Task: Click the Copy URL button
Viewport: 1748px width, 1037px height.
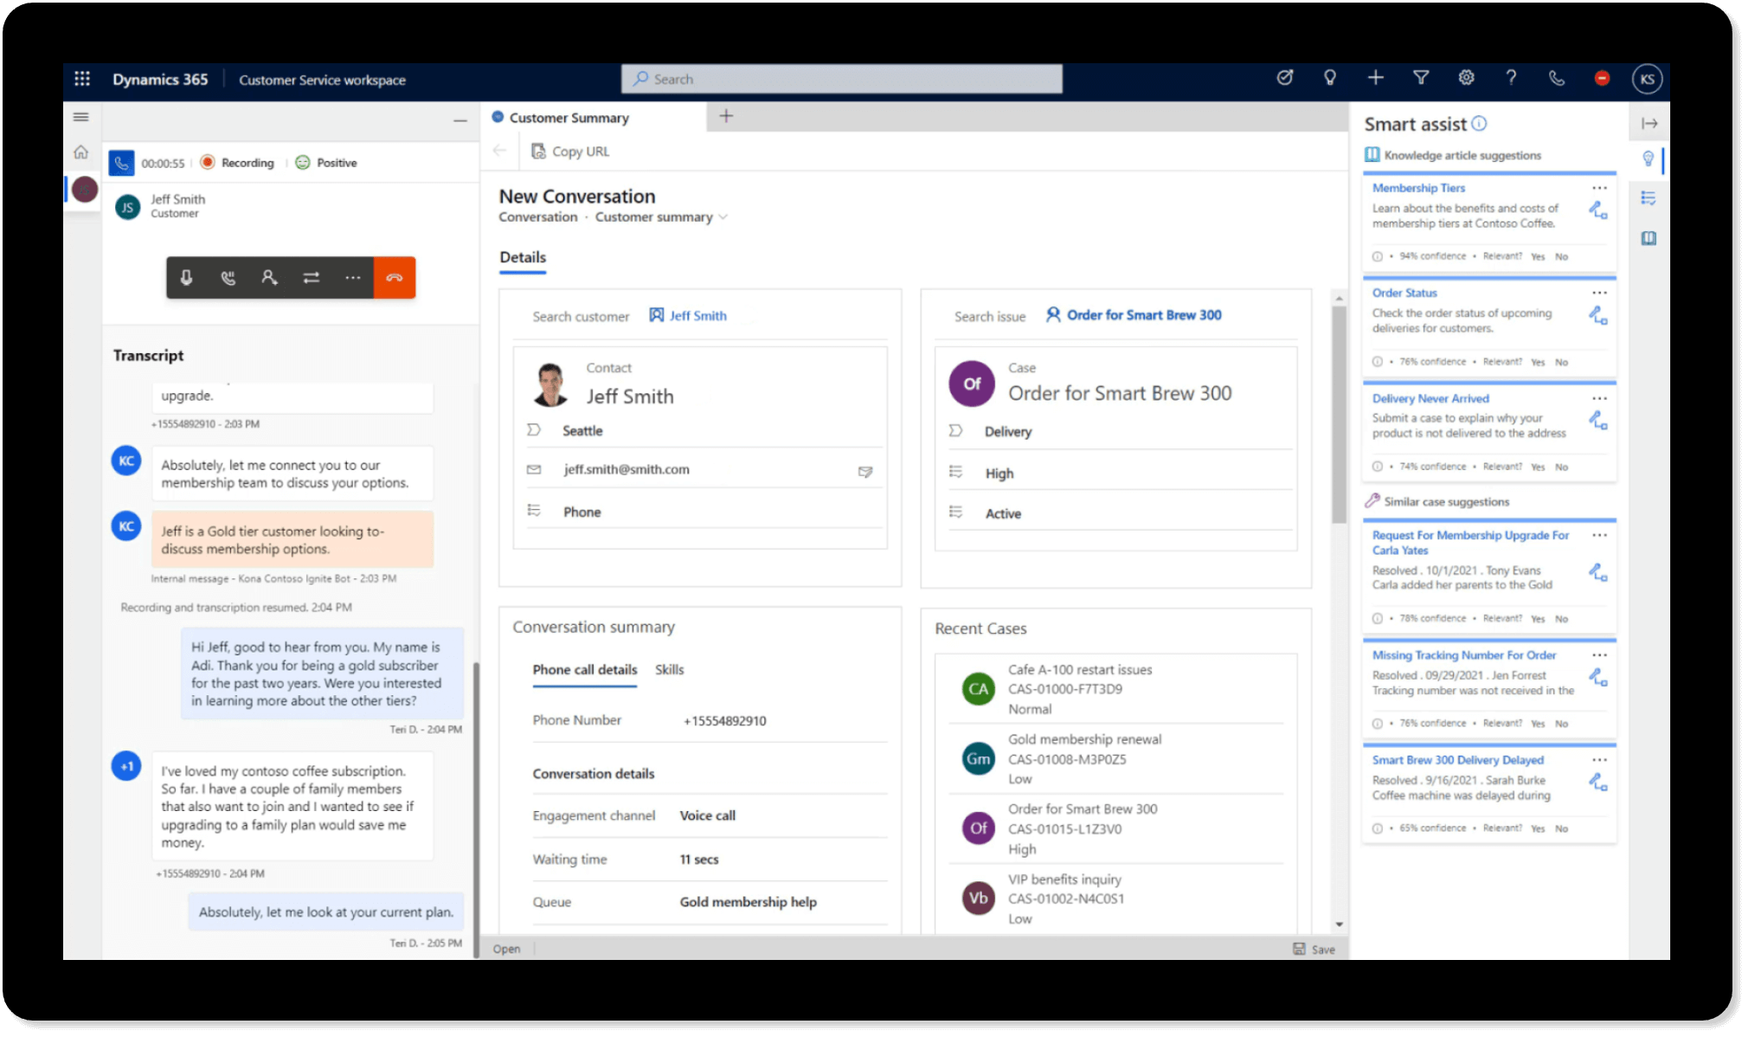Action: (x=571, y=151)
